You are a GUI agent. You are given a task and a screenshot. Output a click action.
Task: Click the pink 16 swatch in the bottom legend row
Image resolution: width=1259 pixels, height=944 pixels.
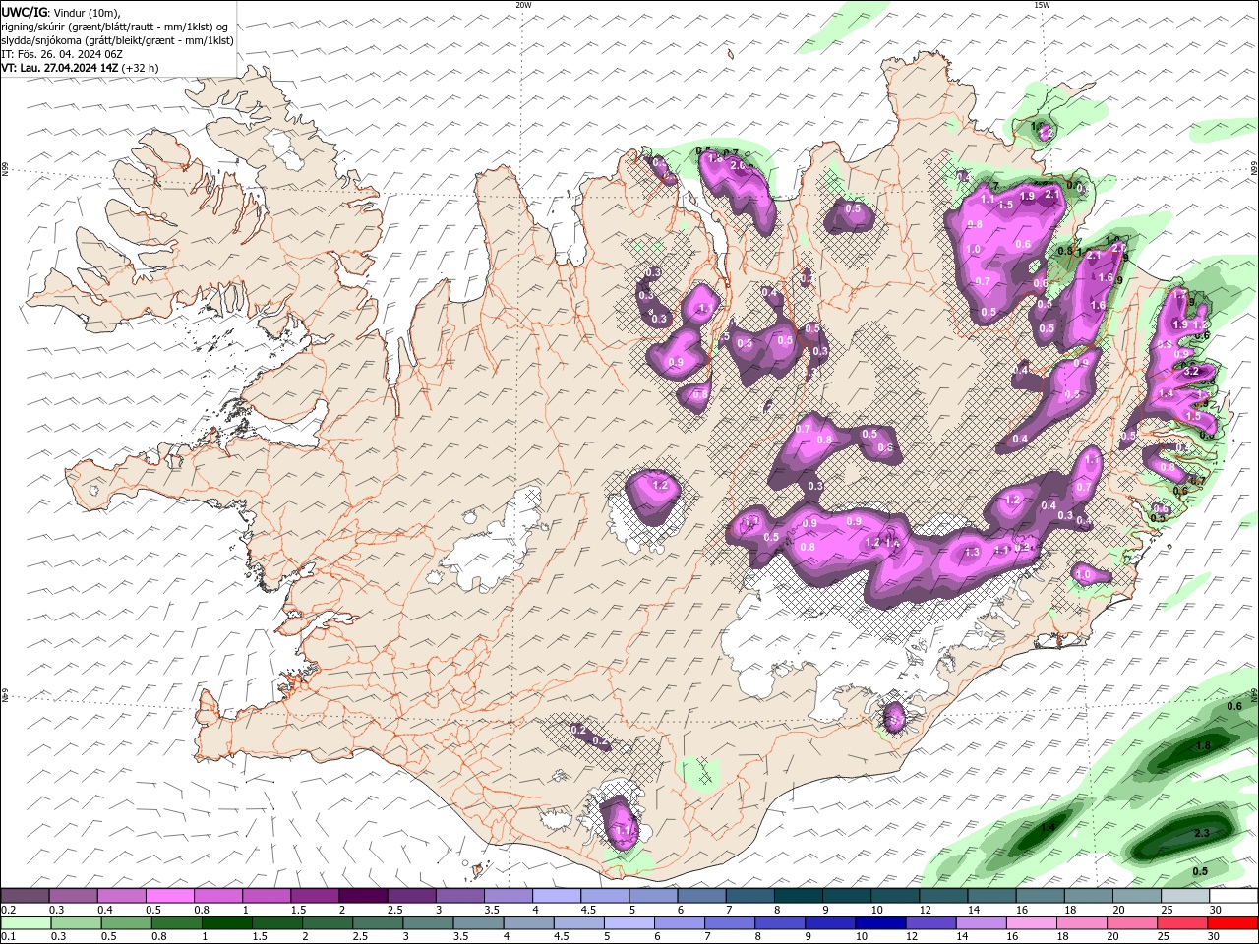[1030, 923]
